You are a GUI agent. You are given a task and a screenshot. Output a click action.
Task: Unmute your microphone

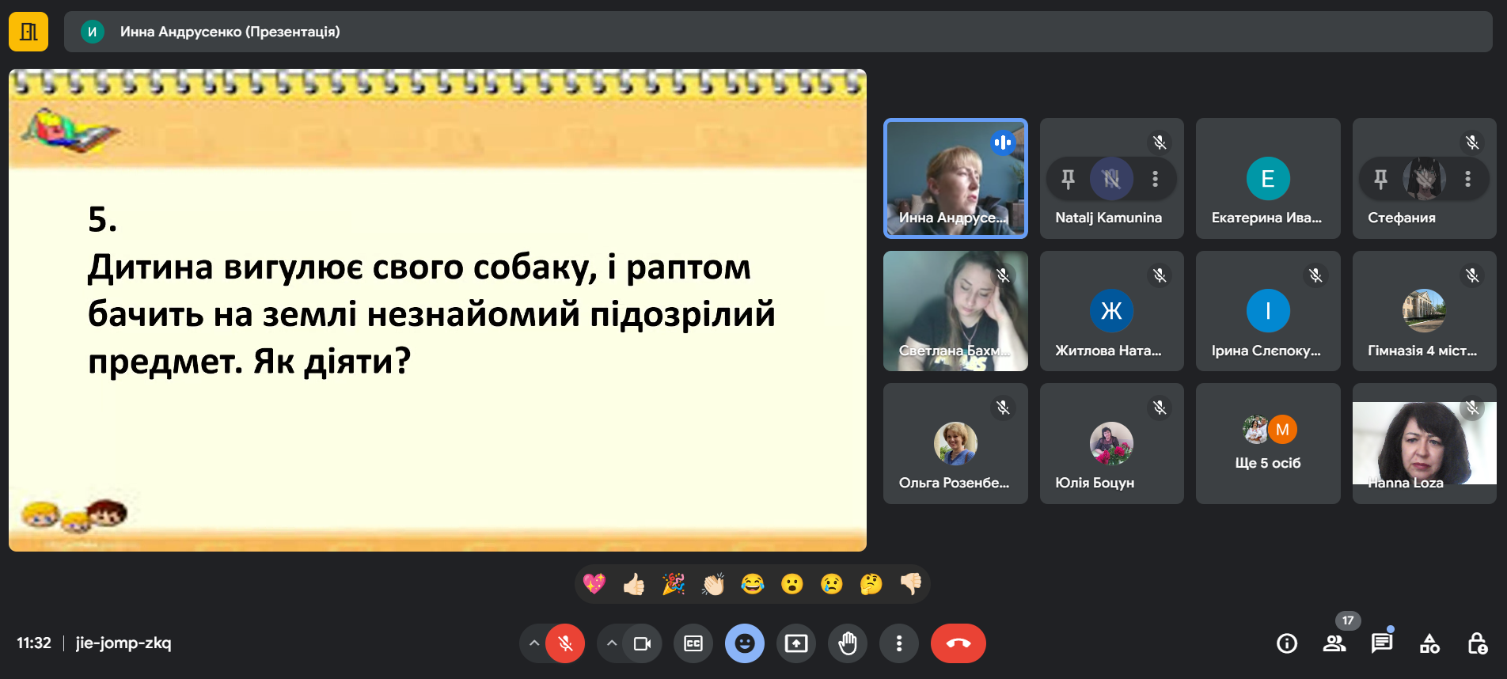[x=565, y=643]
